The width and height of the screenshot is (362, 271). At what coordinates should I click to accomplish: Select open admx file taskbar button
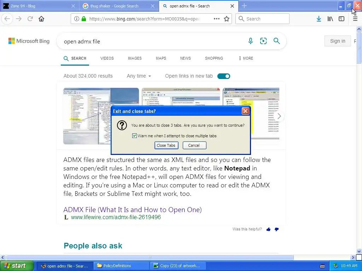65,266
